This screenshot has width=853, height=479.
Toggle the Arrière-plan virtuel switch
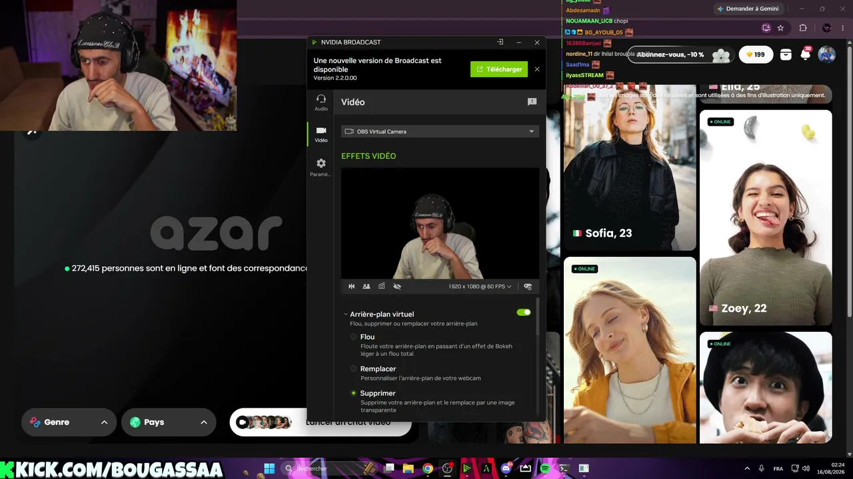click(x=524, y=312)
